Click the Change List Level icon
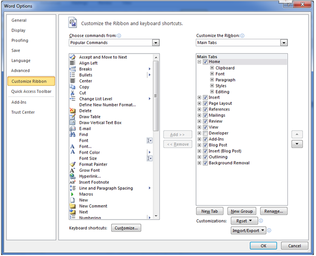This screenshot has width=316, height=256. pos(73,99)
